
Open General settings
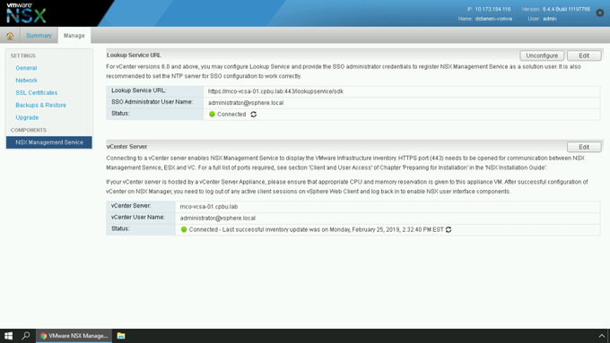(26, 68)
